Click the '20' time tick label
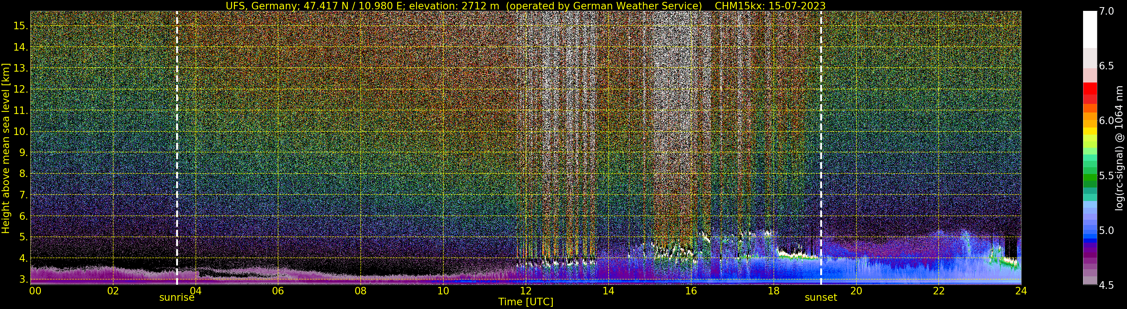 (x=856, y=291)
